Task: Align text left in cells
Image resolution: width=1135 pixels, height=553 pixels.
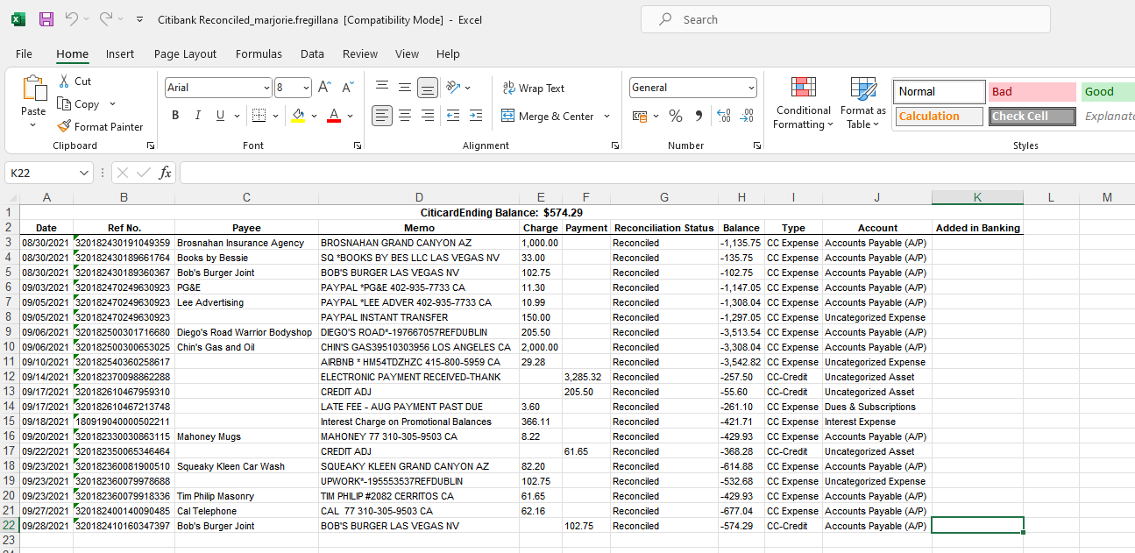Action: point(382,116)
